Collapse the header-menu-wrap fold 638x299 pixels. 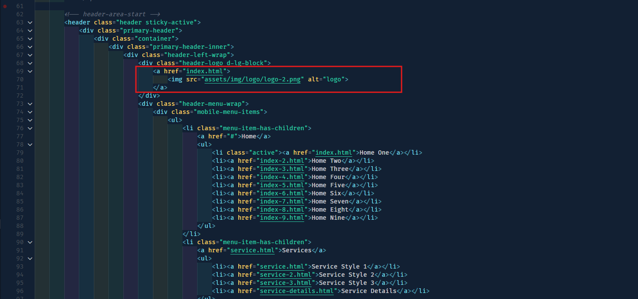[29, 103]
